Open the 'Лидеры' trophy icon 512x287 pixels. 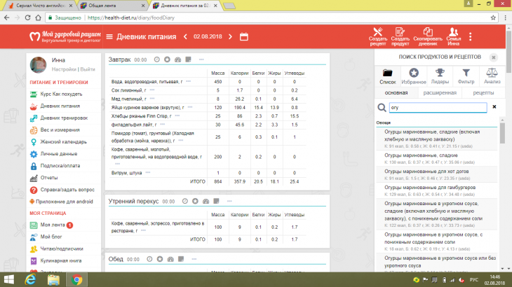pos(439,73)
